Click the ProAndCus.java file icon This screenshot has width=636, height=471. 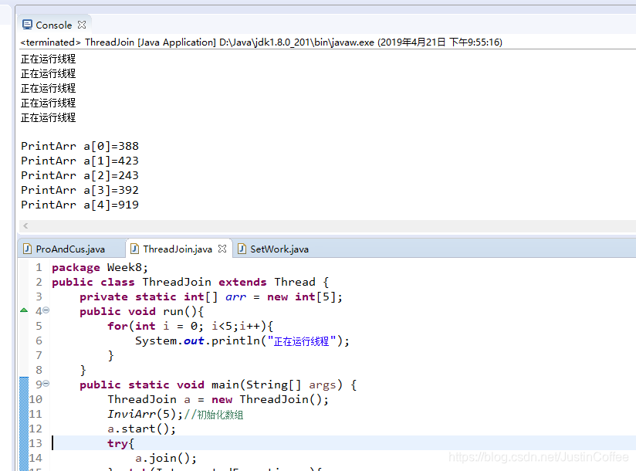point(27,249)
